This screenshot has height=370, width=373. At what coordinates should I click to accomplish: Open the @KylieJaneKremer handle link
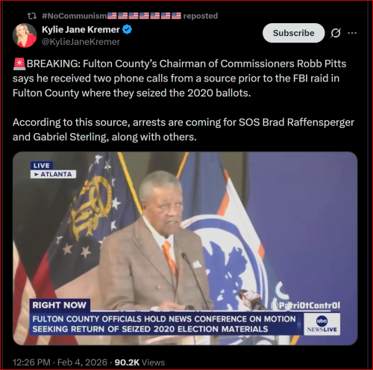click(81, 42)
